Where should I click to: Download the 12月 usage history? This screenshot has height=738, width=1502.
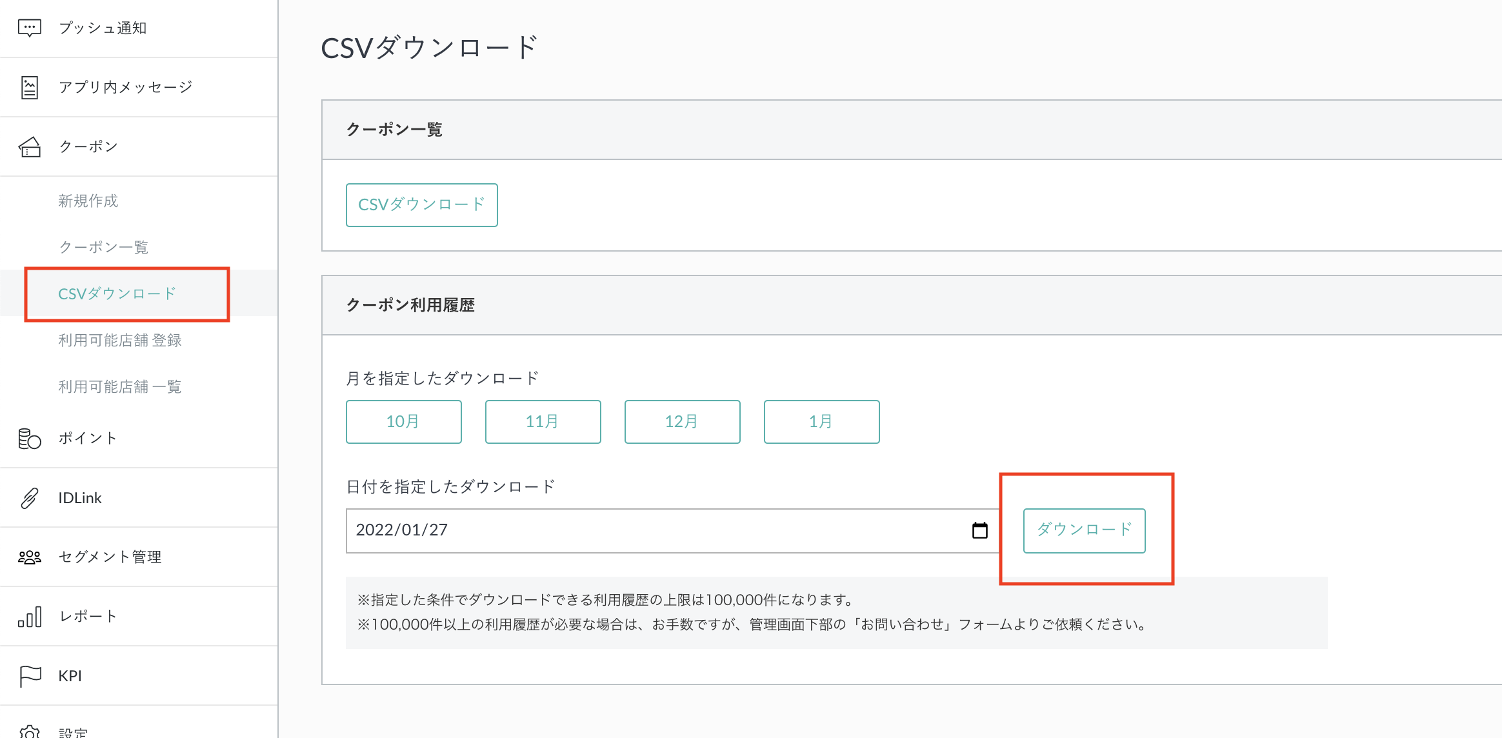pos(682,422)
